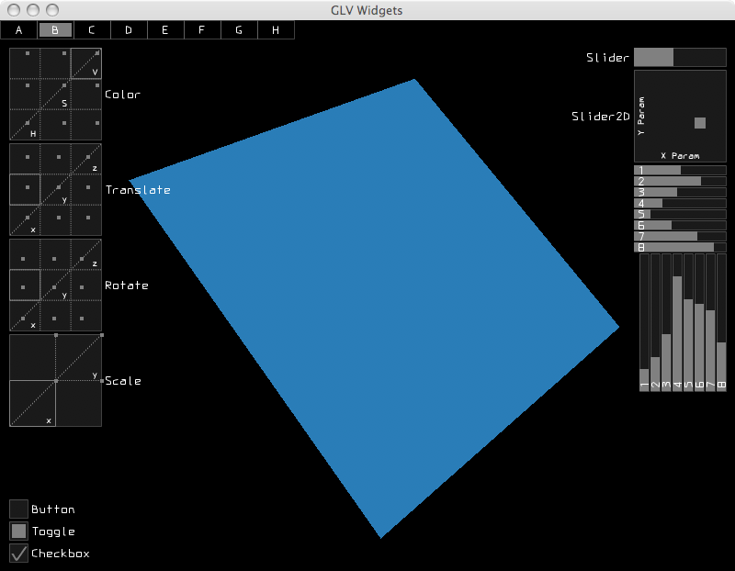Click the gray knob in Slider2D pad

[x=700, y=123]
